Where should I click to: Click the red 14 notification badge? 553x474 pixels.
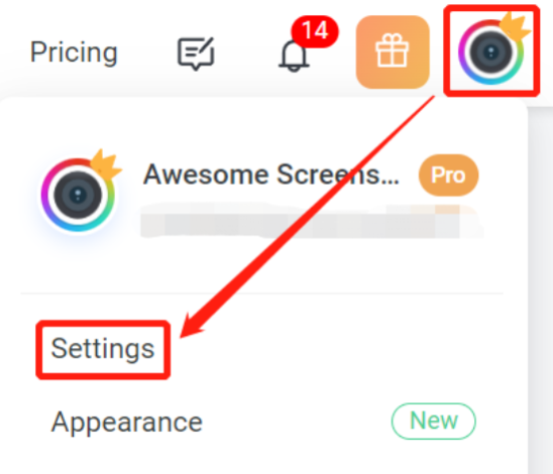[315, 31]
